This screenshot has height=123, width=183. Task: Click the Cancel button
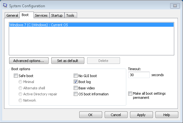[x=116, y=115]
